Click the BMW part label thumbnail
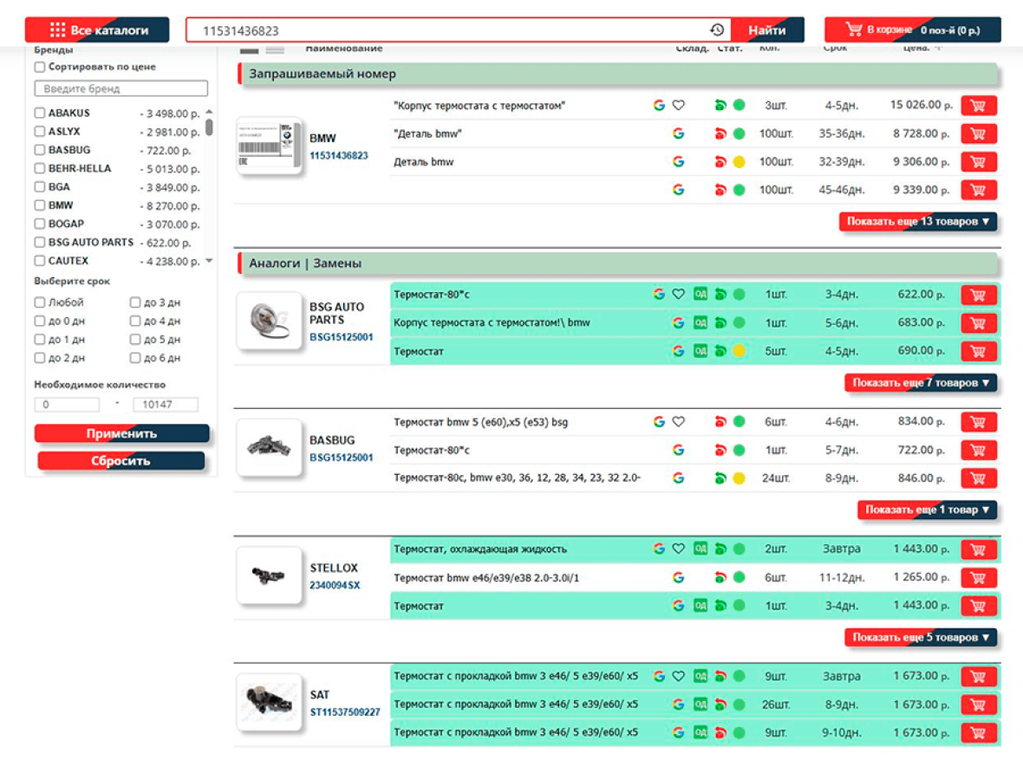 269,146
